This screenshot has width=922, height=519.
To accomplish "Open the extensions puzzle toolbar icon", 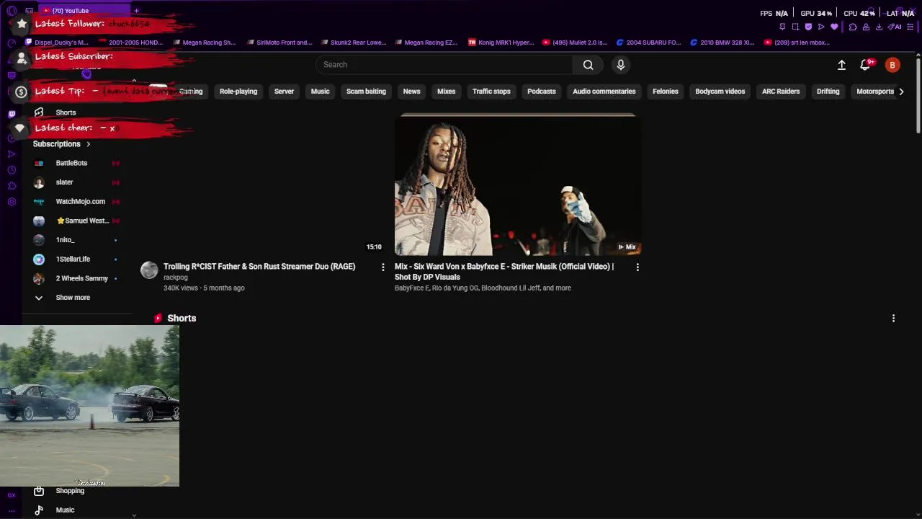I will (x=853, y=27).
